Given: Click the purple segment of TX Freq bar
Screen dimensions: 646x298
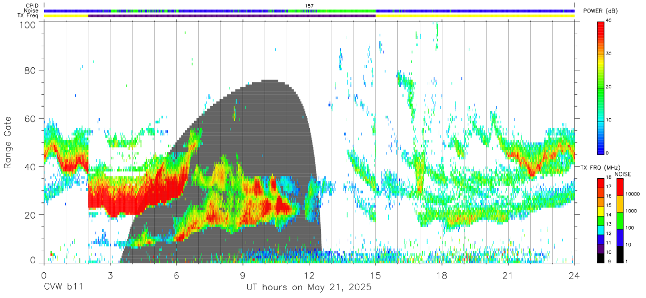Looking at the screenshot, I should [x=231, y=16].
